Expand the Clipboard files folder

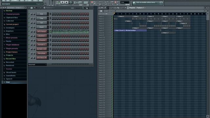point(12,18)
